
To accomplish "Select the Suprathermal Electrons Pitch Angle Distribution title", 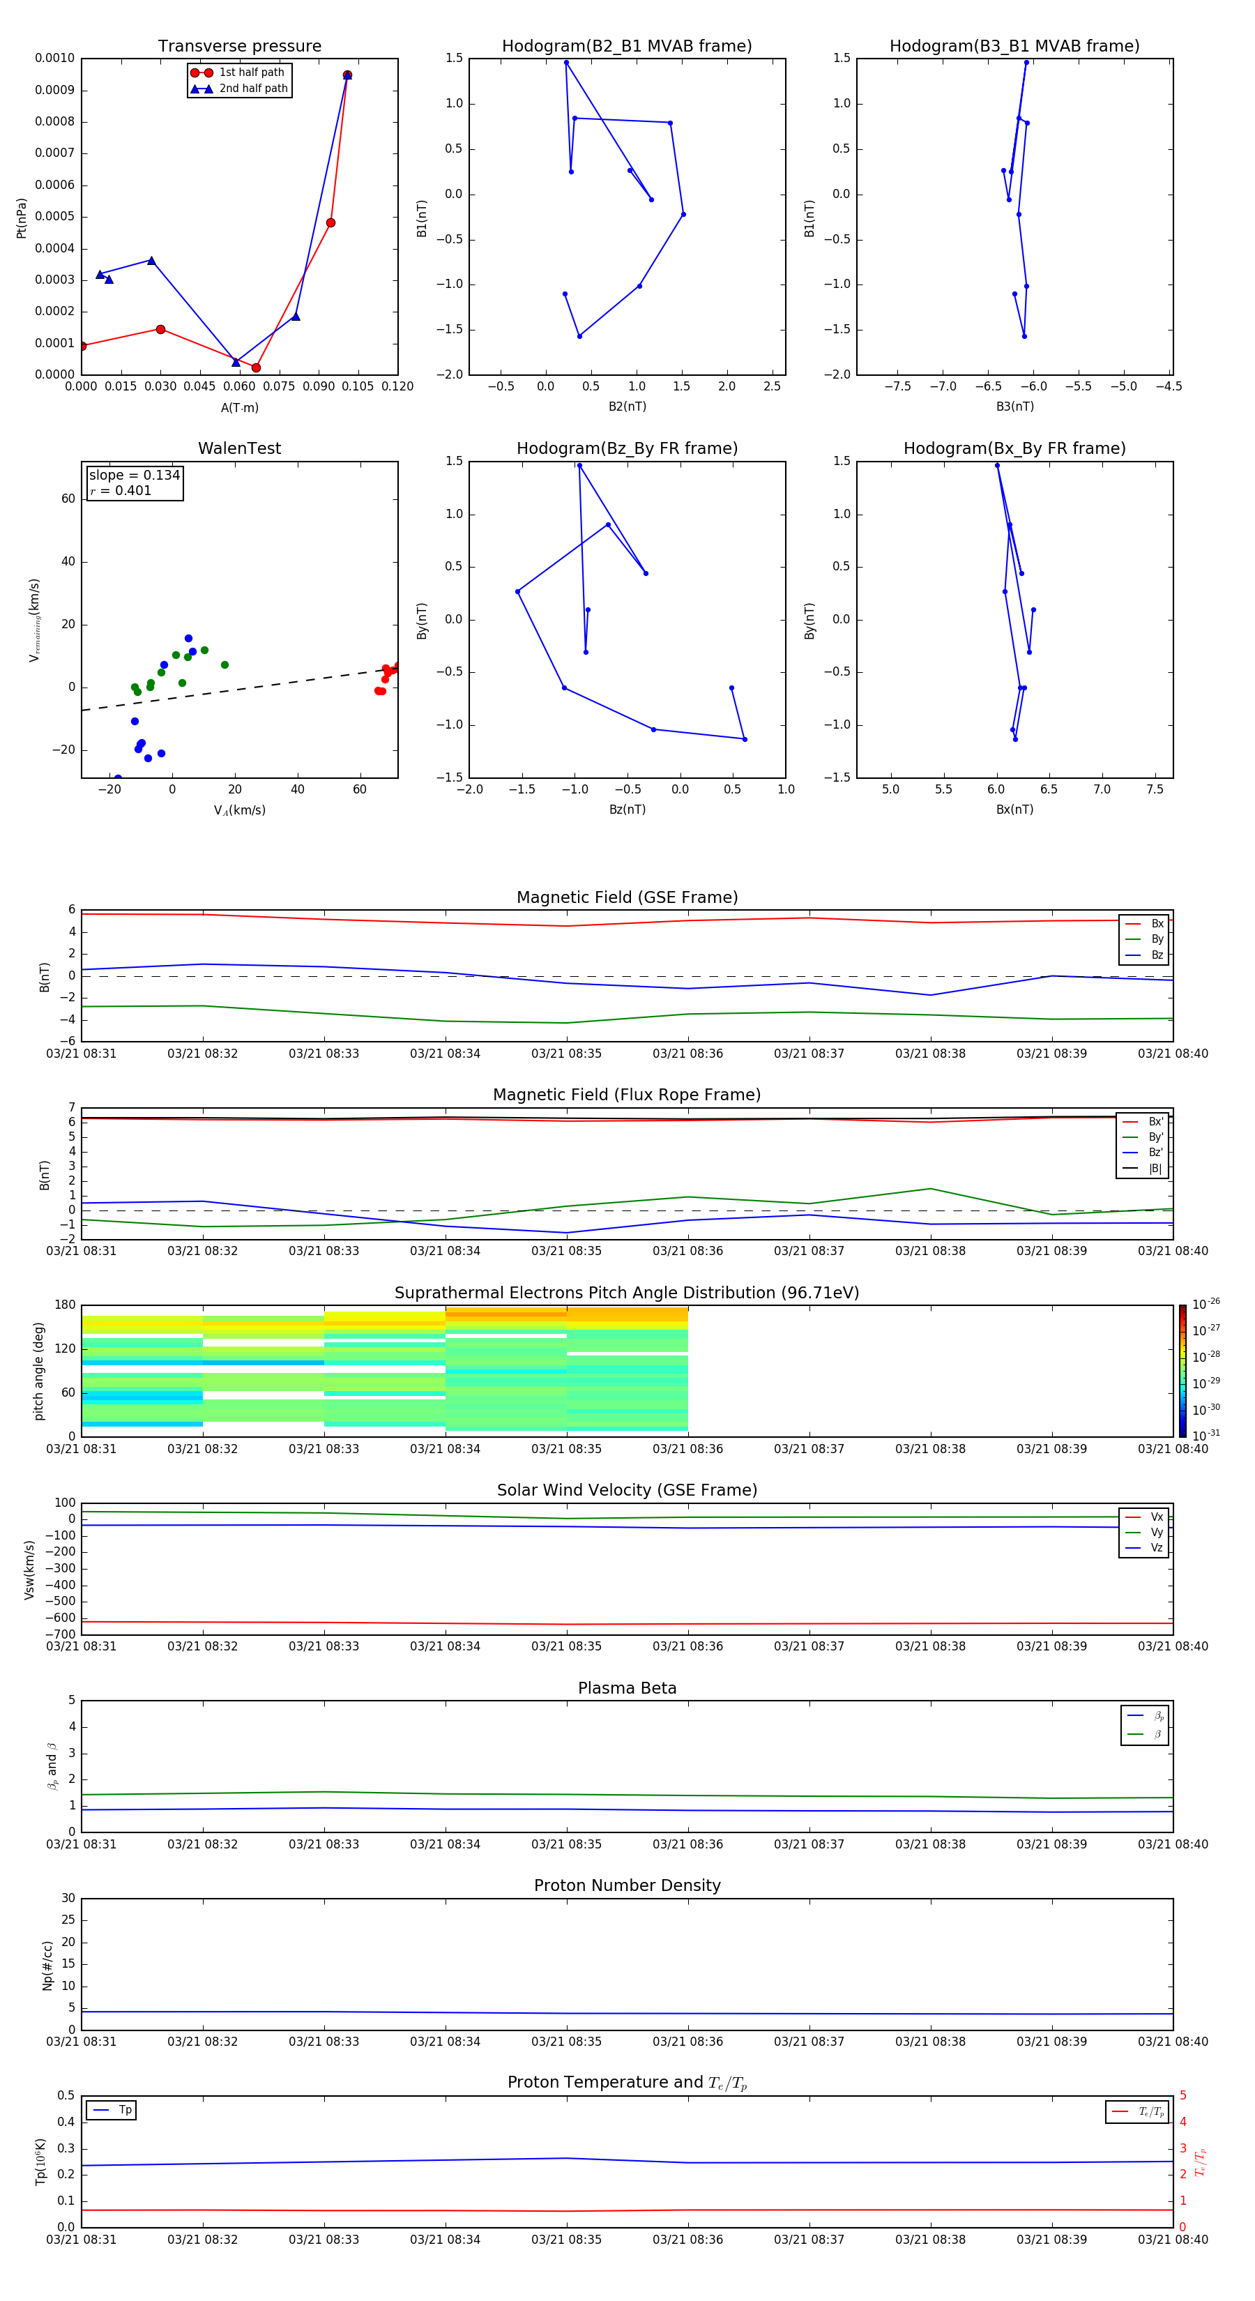I will click(x=627, y=1293).
